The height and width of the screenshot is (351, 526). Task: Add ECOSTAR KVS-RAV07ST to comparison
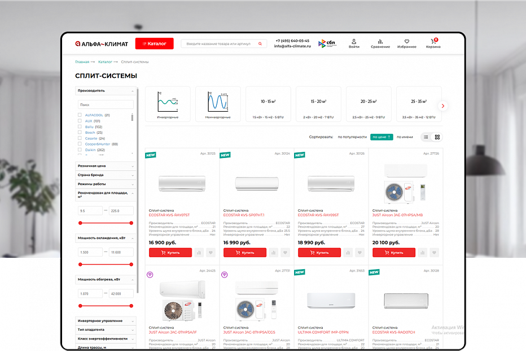pyautogui.click(x=199, y=252)
